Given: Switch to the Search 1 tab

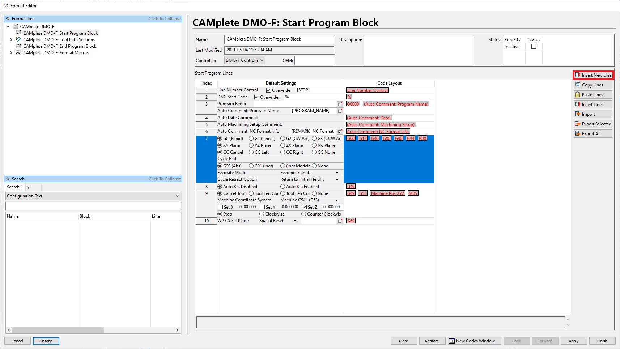Looking at the screenshot, I should 15,187.
